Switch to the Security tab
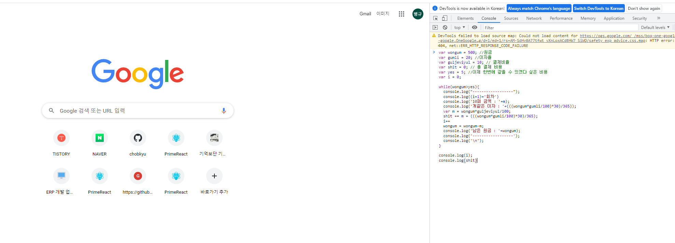This screenshot has height=243, width=675. [x=639, y=18]
